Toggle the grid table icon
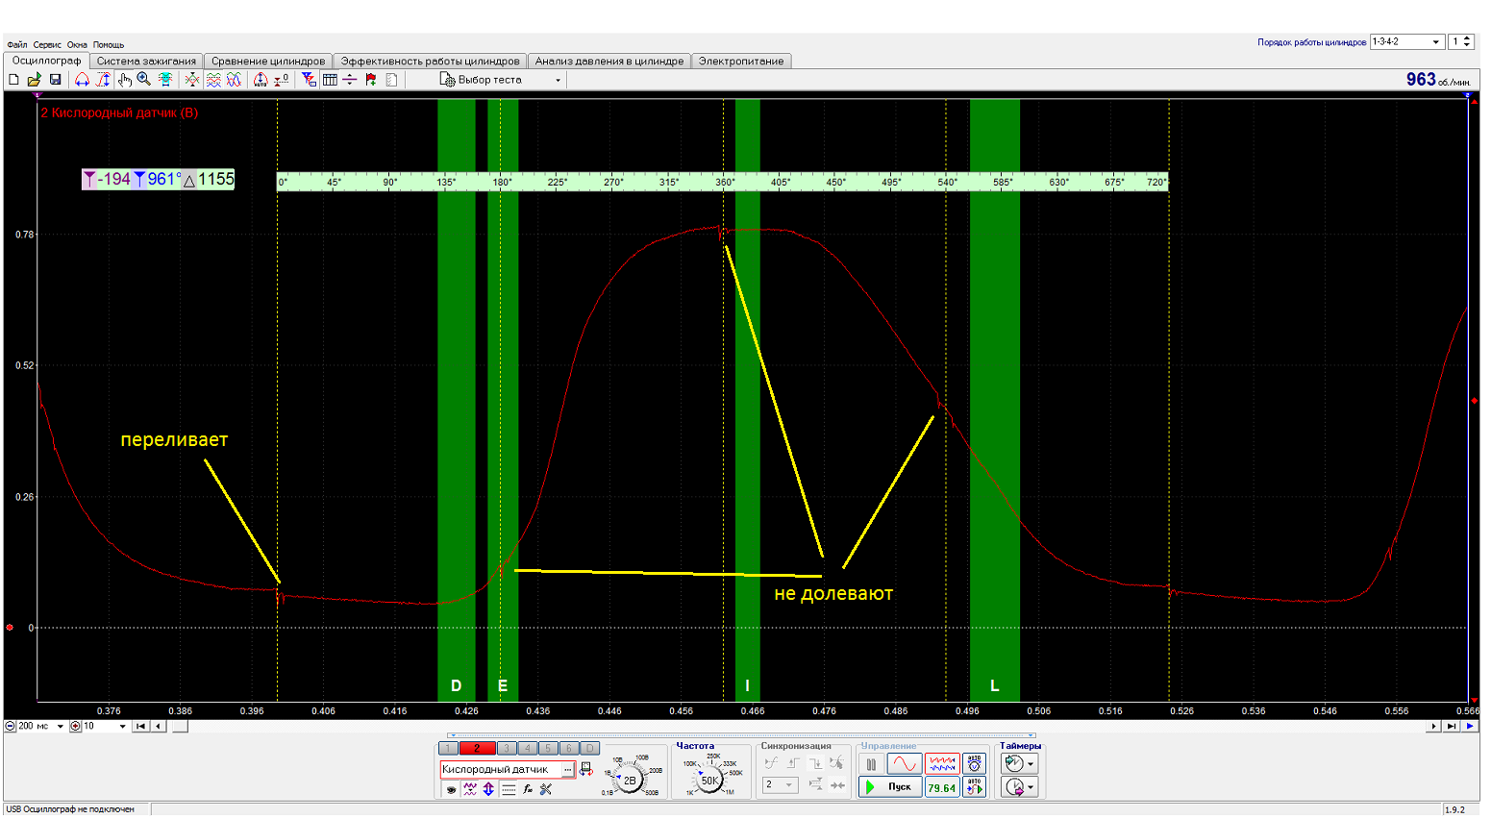The image size is (1491, 819). pyautogui.click(x=330, y=80)
